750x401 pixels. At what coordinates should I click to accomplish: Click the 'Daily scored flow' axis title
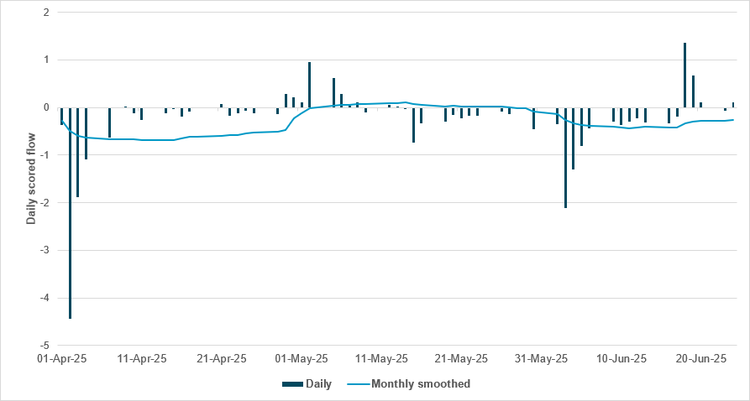(32, 178)
